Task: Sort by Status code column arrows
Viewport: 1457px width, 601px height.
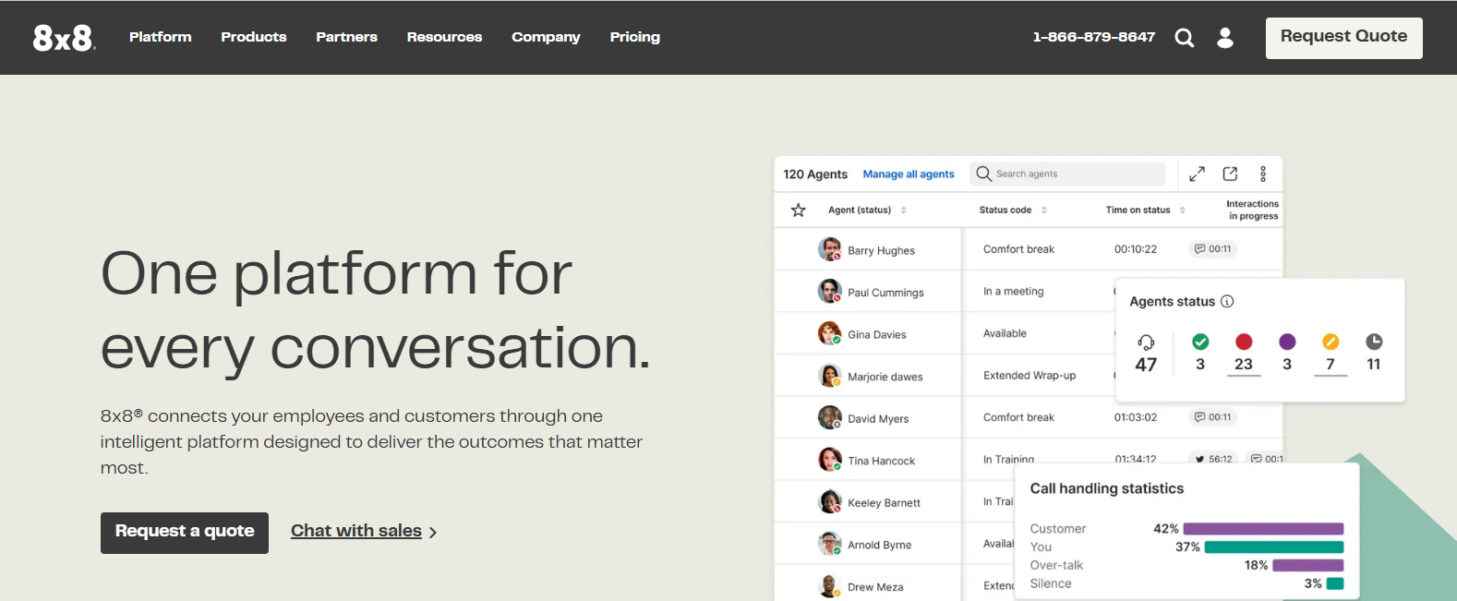Action: 1044,210
